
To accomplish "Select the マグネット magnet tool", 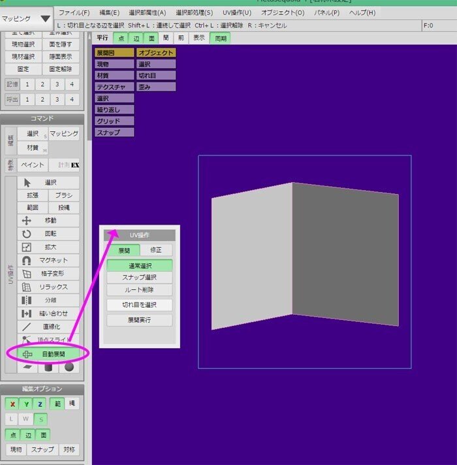I will click(48, 261).
